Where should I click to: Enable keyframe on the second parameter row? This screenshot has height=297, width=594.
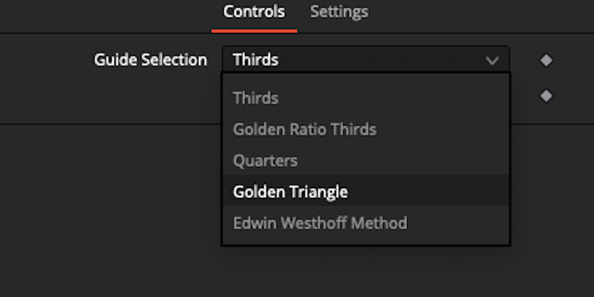tap(546, 96)
